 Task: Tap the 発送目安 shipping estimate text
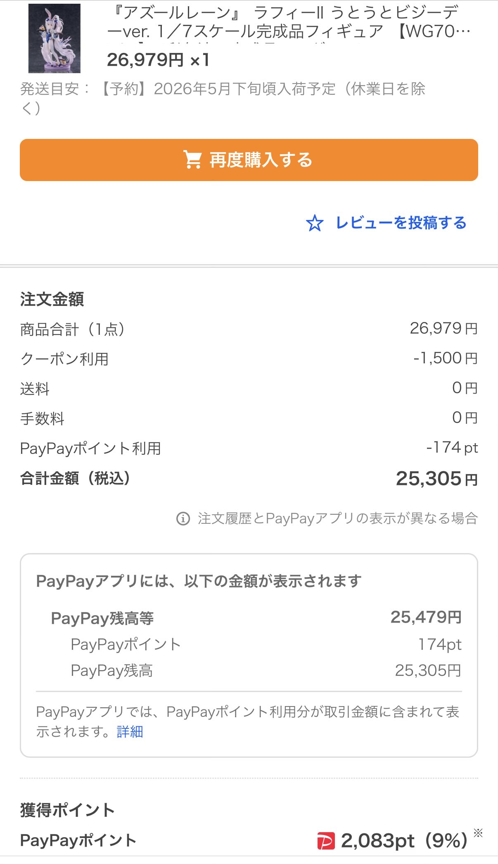[x=223, y=98]
